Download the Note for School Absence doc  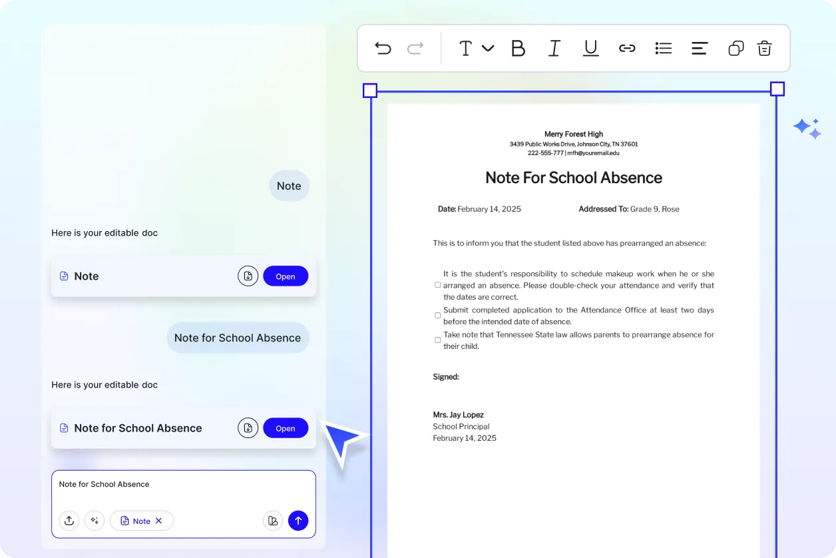248,428
